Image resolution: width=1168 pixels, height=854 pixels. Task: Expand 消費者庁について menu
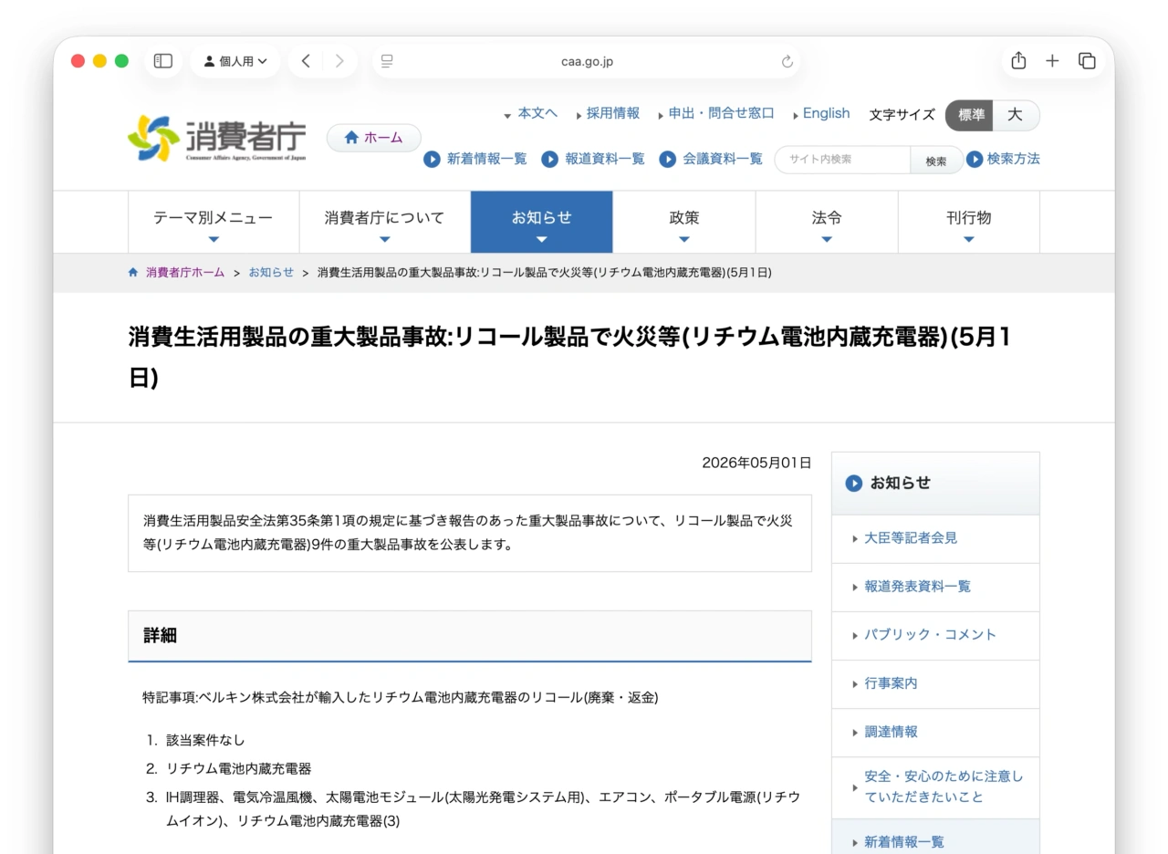pyautogui.click(x=384, y=222)
